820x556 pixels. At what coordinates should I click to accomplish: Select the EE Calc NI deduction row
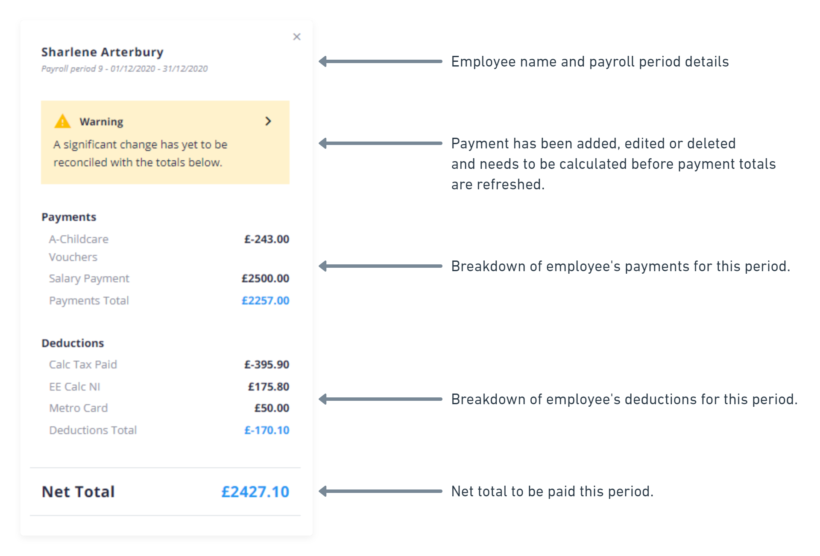point(169,387)
